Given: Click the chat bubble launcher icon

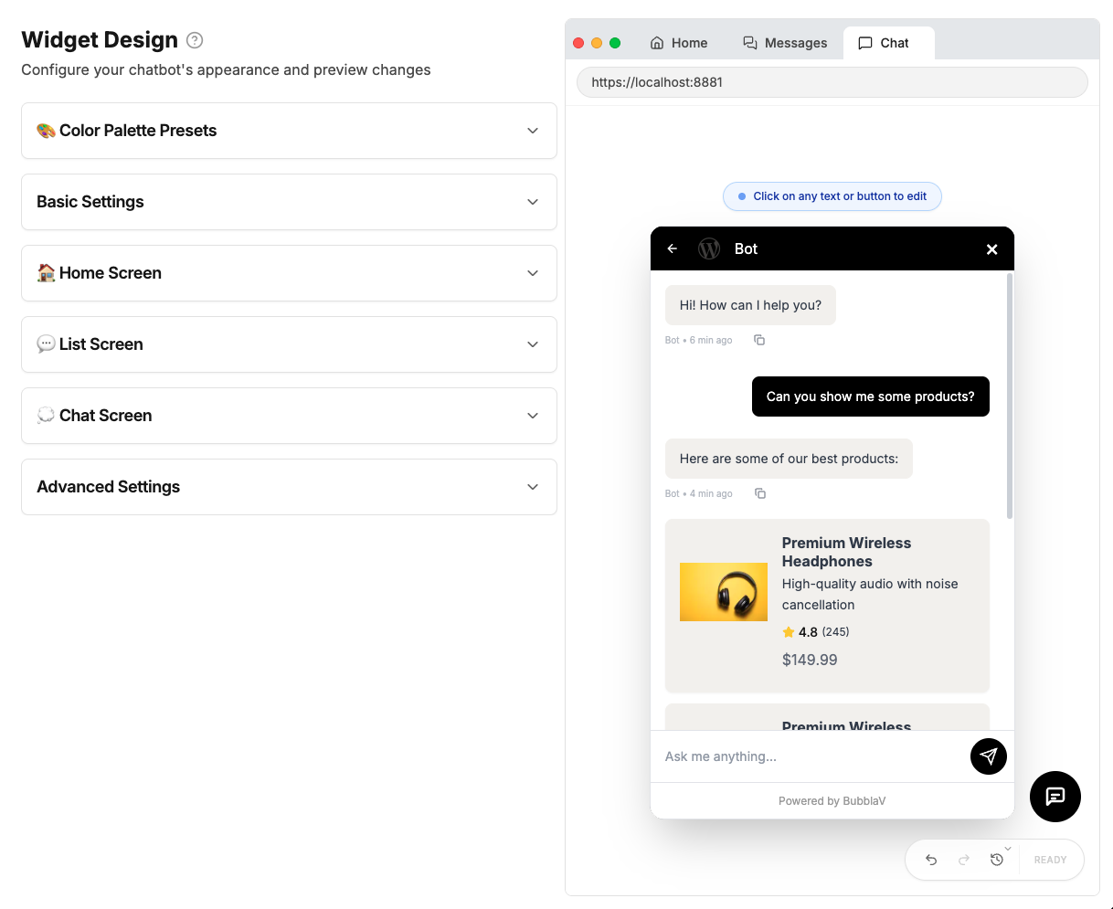Looking at the screenshot, I should pos(1055,797).
